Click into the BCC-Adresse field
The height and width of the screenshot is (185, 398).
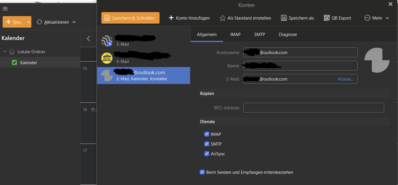point(313,108)
